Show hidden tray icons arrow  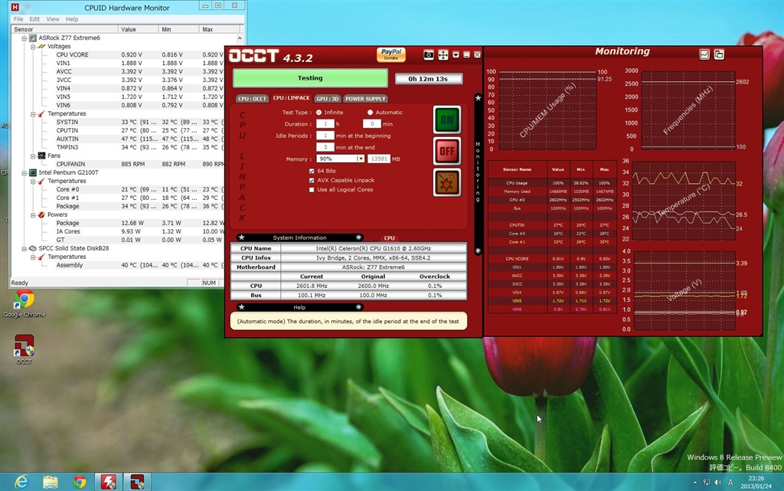pyautogui.click(x=695, y=483)
